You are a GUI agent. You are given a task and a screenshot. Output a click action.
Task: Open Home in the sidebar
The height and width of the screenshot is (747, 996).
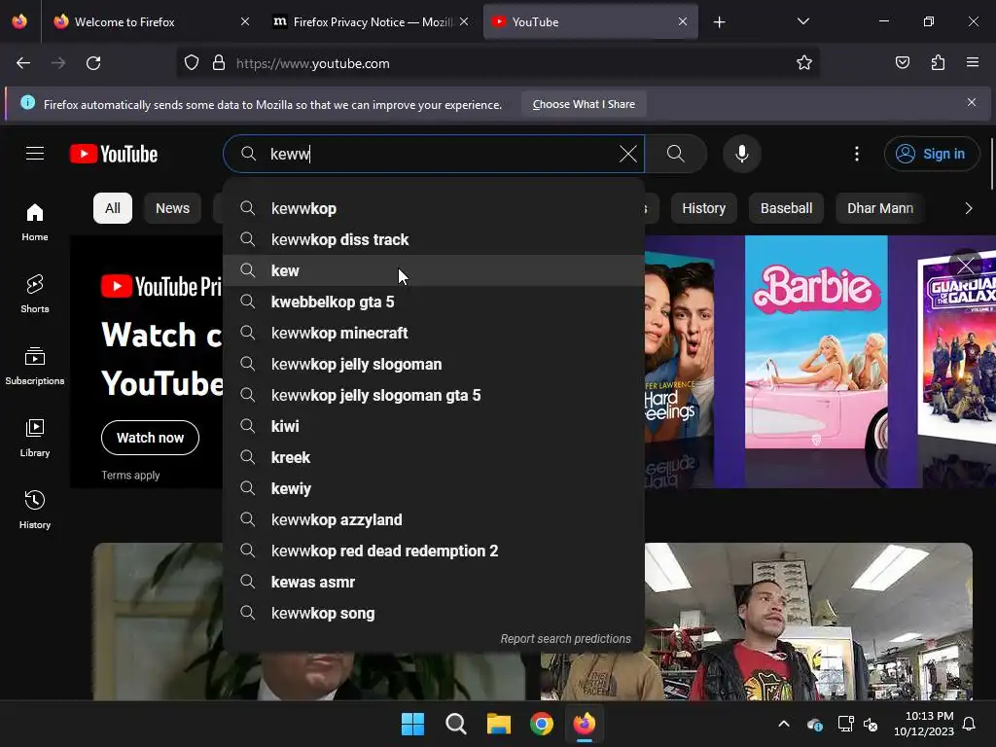[x=35, y=223]
